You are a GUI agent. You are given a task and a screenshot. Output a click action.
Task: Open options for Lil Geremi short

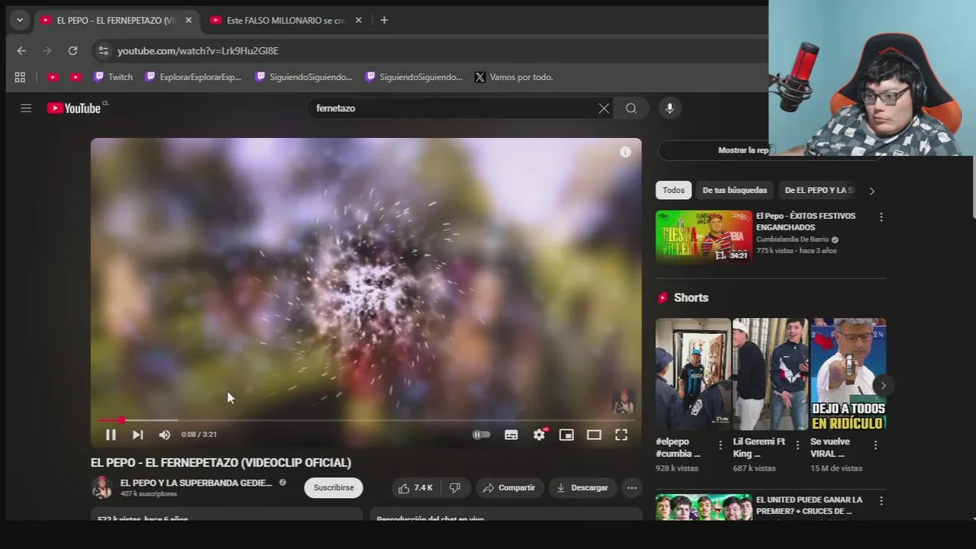point(797,445)
